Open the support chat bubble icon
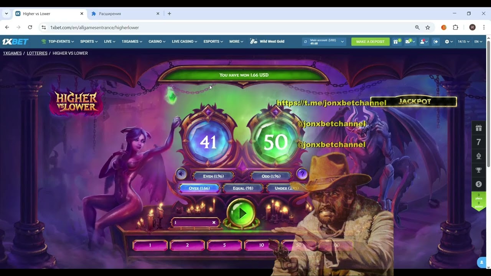 point(481,262)
